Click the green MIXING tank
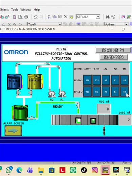 pos(21,113)
